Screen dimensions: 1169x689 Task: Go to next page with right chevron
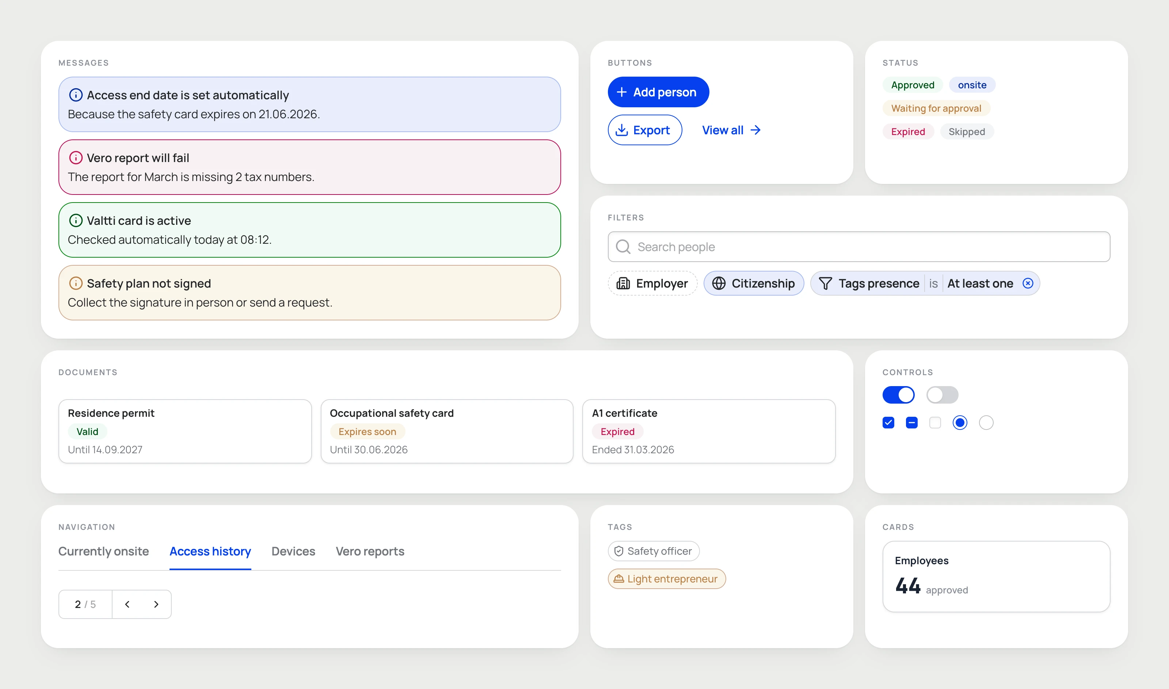[156, 604]
